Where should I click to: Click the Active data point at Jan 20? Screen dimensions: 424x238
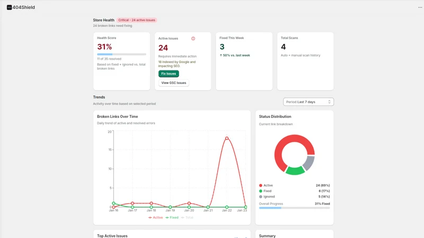click(x=189, y=203)
